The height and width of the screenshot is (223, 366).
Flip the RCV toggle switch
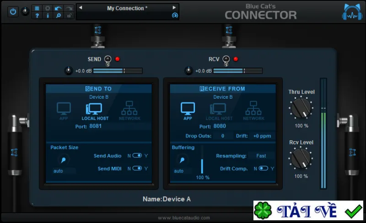point(226,61)
